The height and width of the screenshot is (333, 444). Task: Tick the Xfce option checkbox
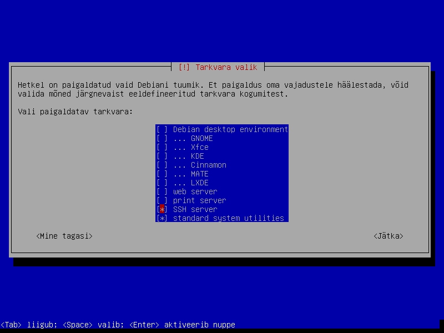pyautogui.click(x=162, y=147)
